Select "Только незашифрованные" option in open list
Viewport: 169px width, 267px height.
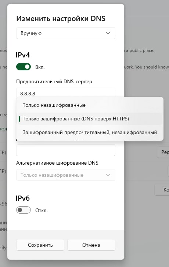coord(90,105)
